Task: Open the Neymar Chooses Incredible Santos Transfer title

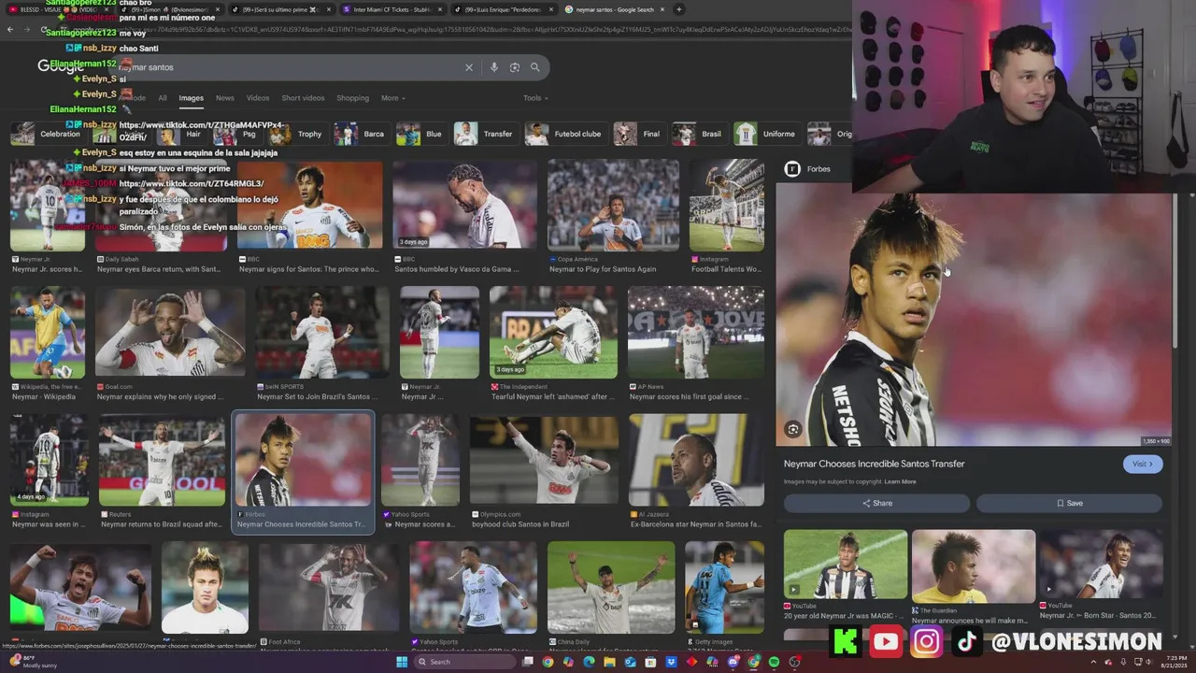Action: pyautogui.click(x=874, y=464)
